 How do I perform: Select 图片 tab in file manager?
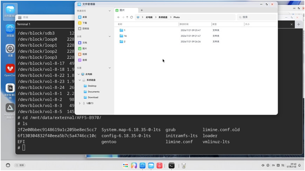127,10
